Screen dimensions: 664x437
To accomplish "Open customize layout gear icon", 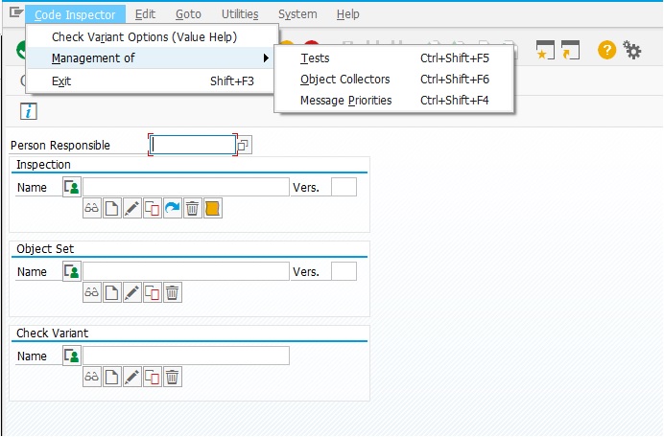I will tap(631, 50).
